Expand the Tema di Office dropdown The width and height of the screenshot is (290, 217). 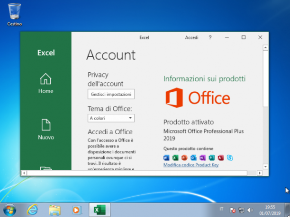tap(111, 118)
